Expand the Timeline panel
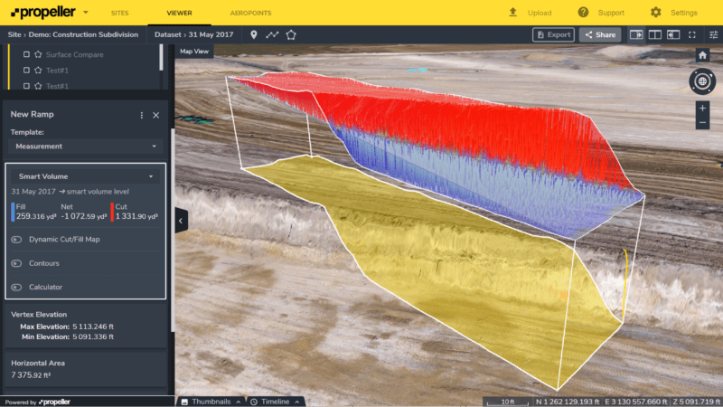Viewport: 723px width, 407px height. click(x=276, y=402)
